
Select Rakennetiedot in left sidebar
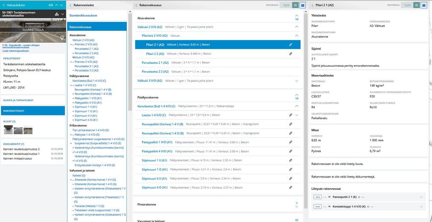tap(33, 111)
